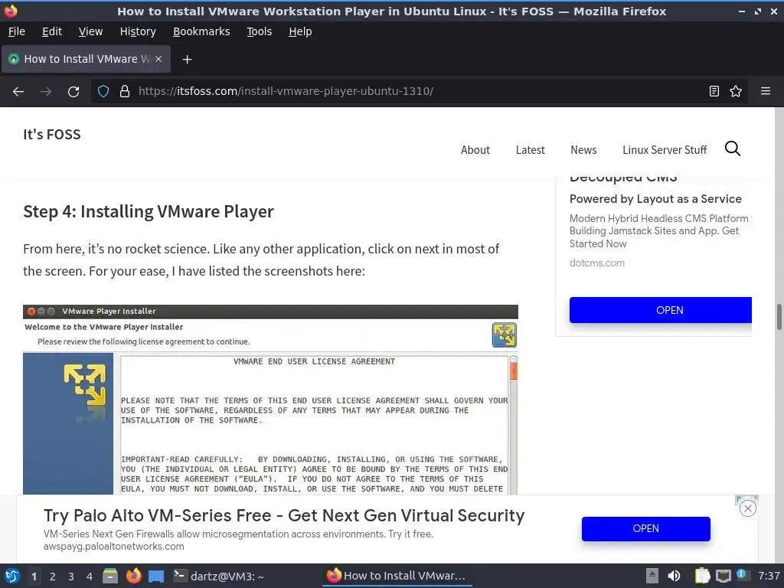Open a new tab with plus button
784x588 pixels.
coord(187,60)
